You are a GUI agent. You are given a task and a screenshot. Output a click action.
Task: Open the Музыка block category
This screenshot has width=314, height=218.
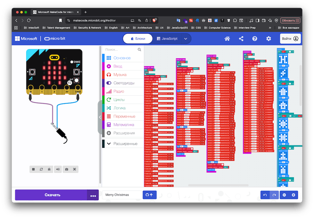(x=120, y=75)
